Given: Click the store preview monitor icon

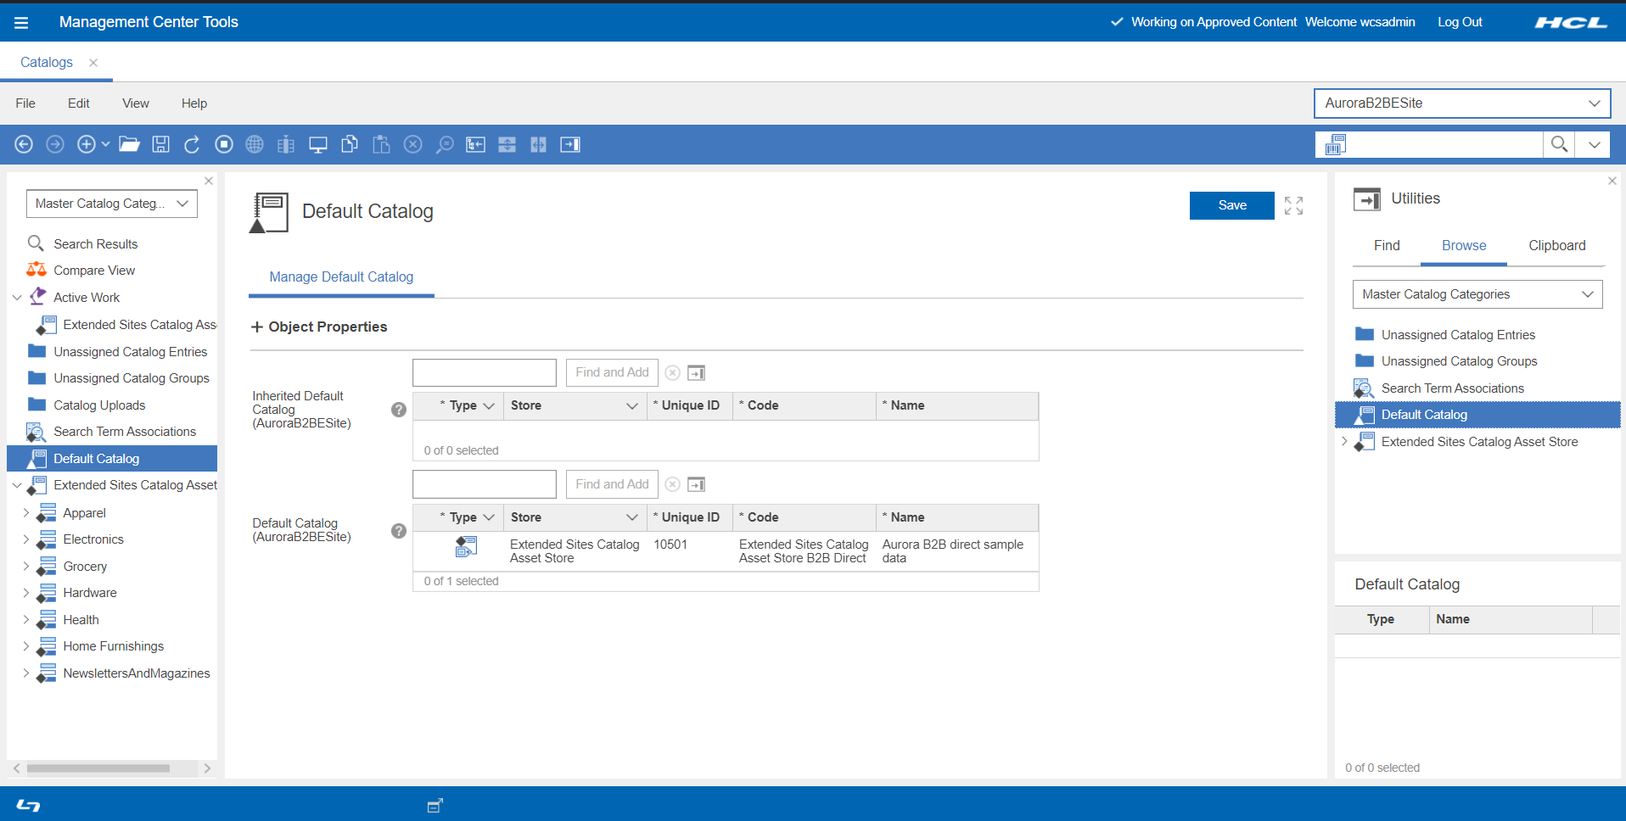Looking at the screenshot, I should (318, 145).
